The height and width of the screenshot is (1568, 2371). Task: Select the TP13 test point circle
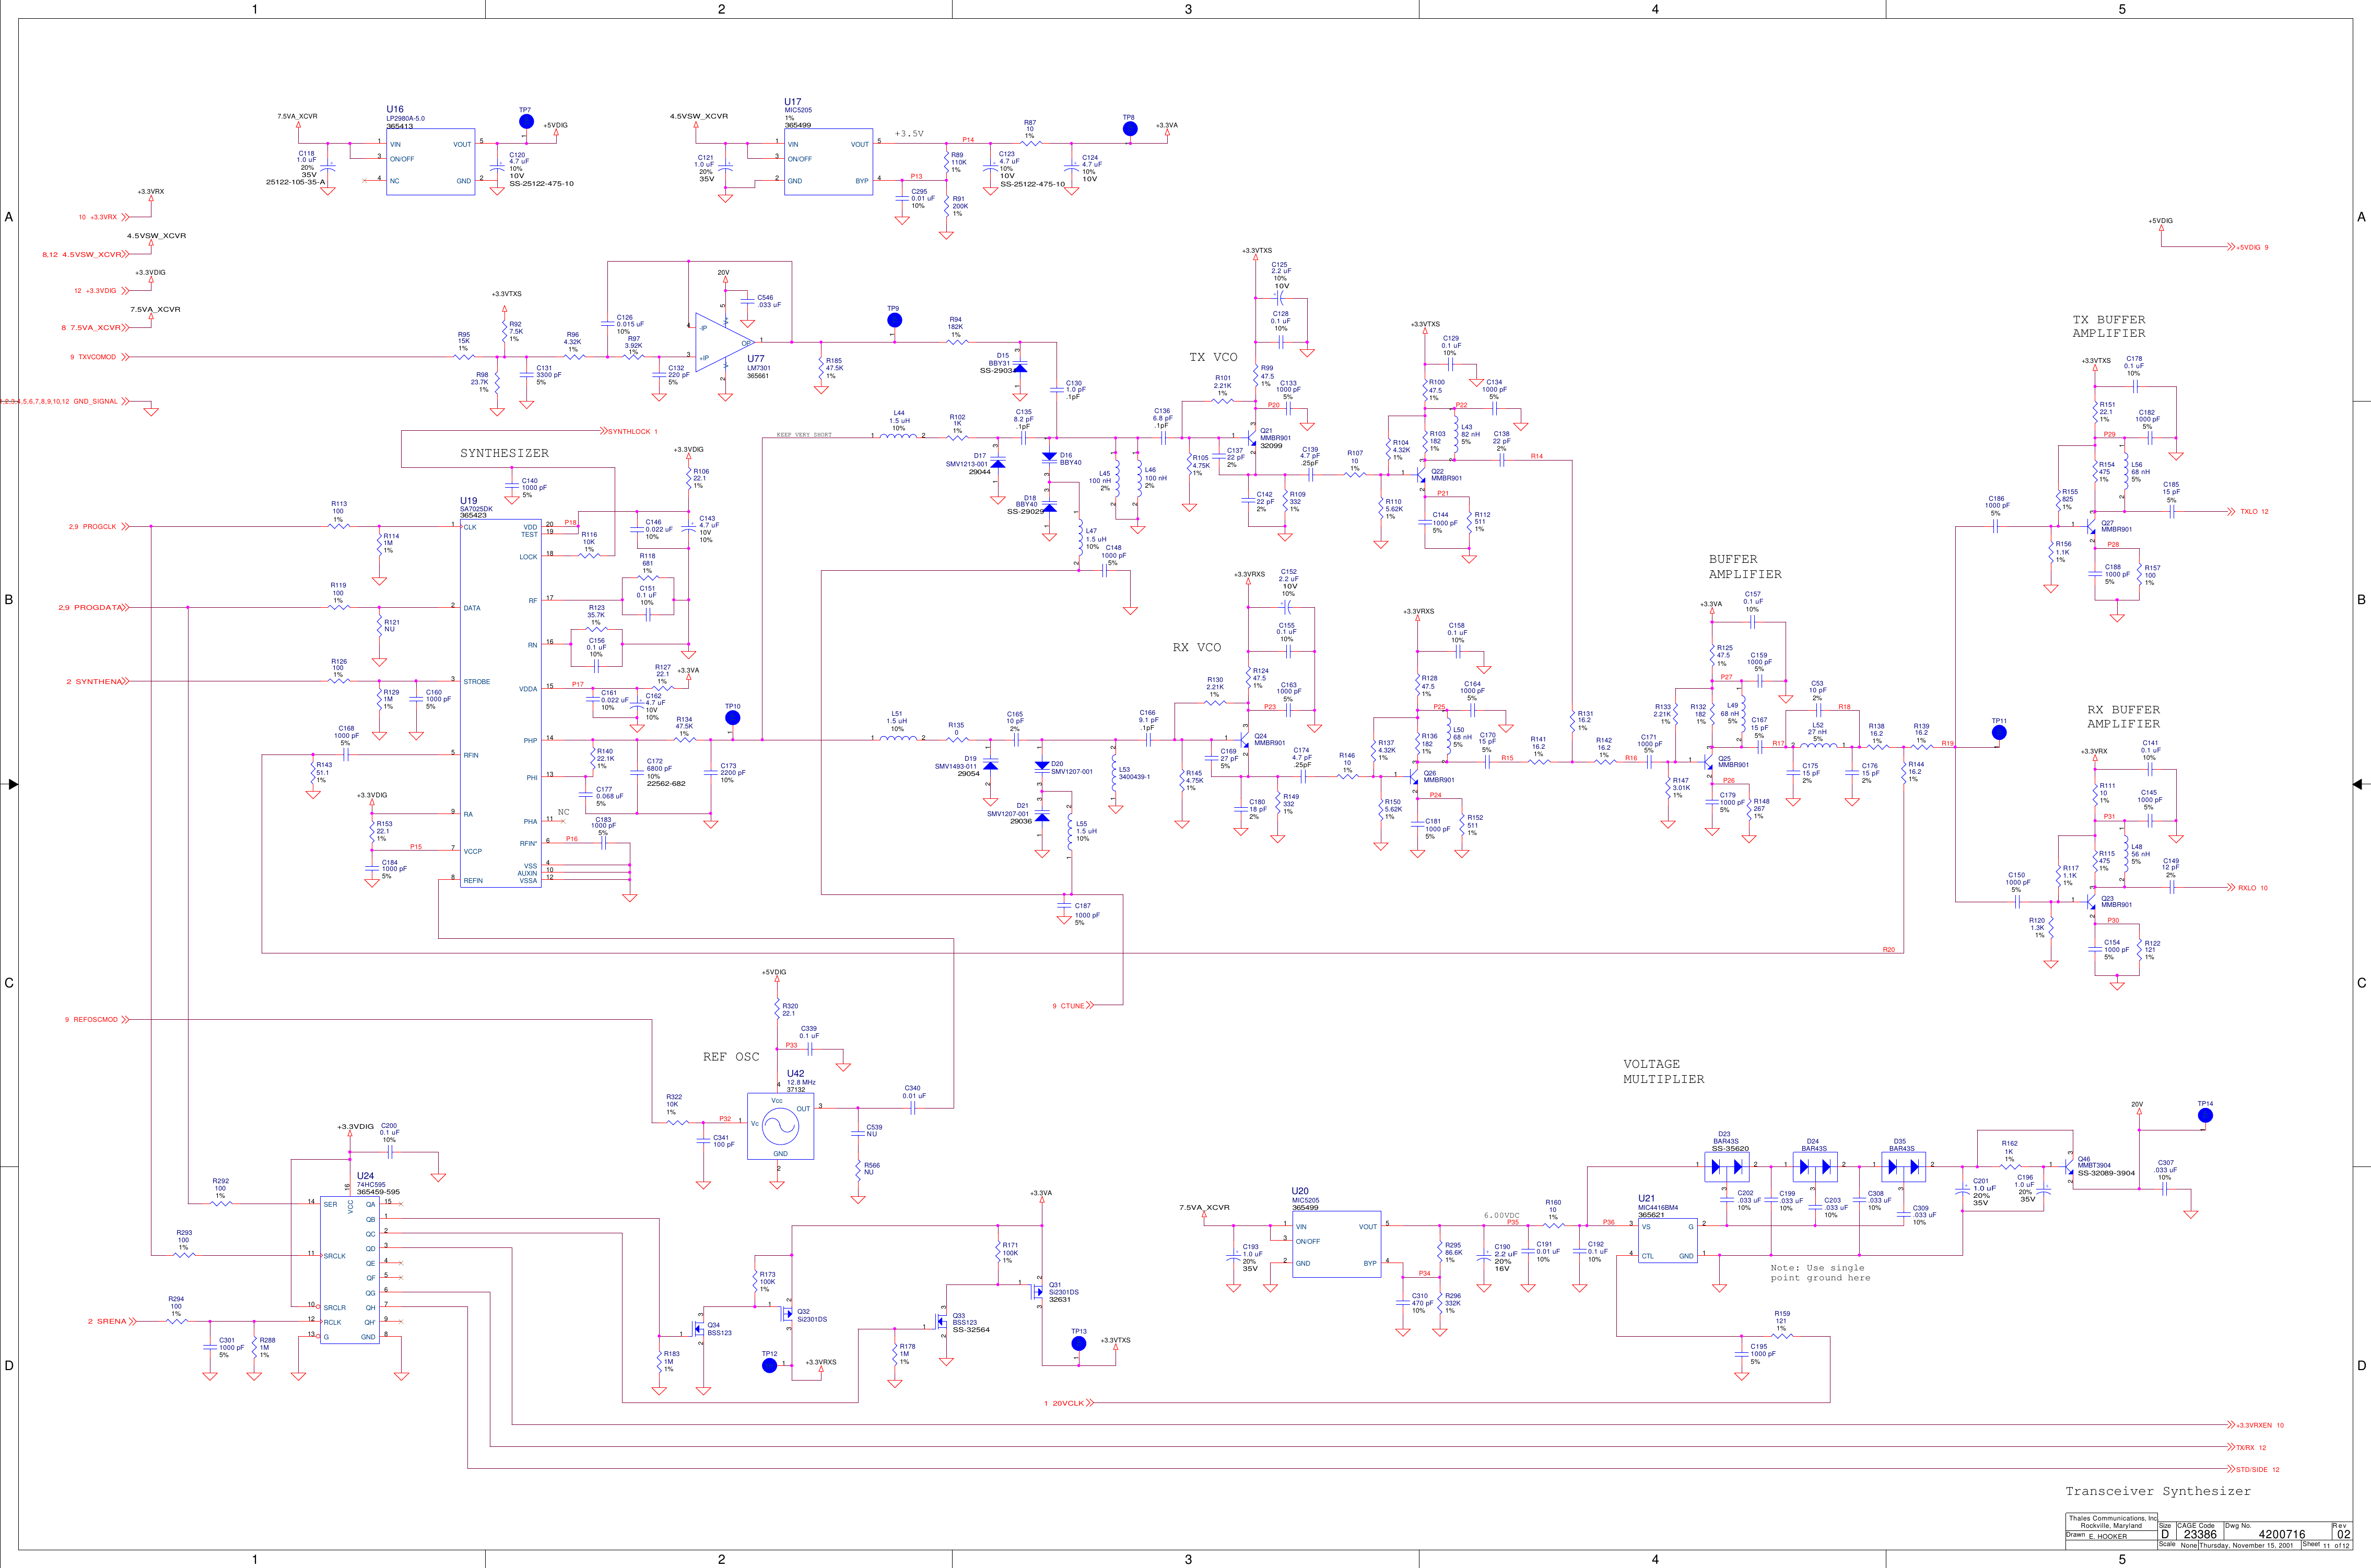(x=1078, y=1343)
